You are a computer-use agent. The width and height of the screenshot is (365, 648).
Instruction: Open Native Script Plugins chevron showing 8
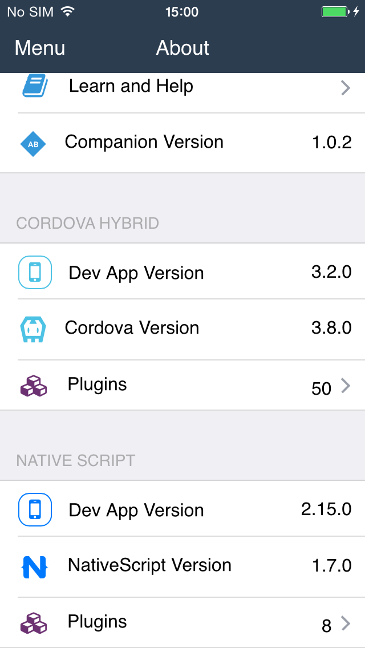point(345,623)
